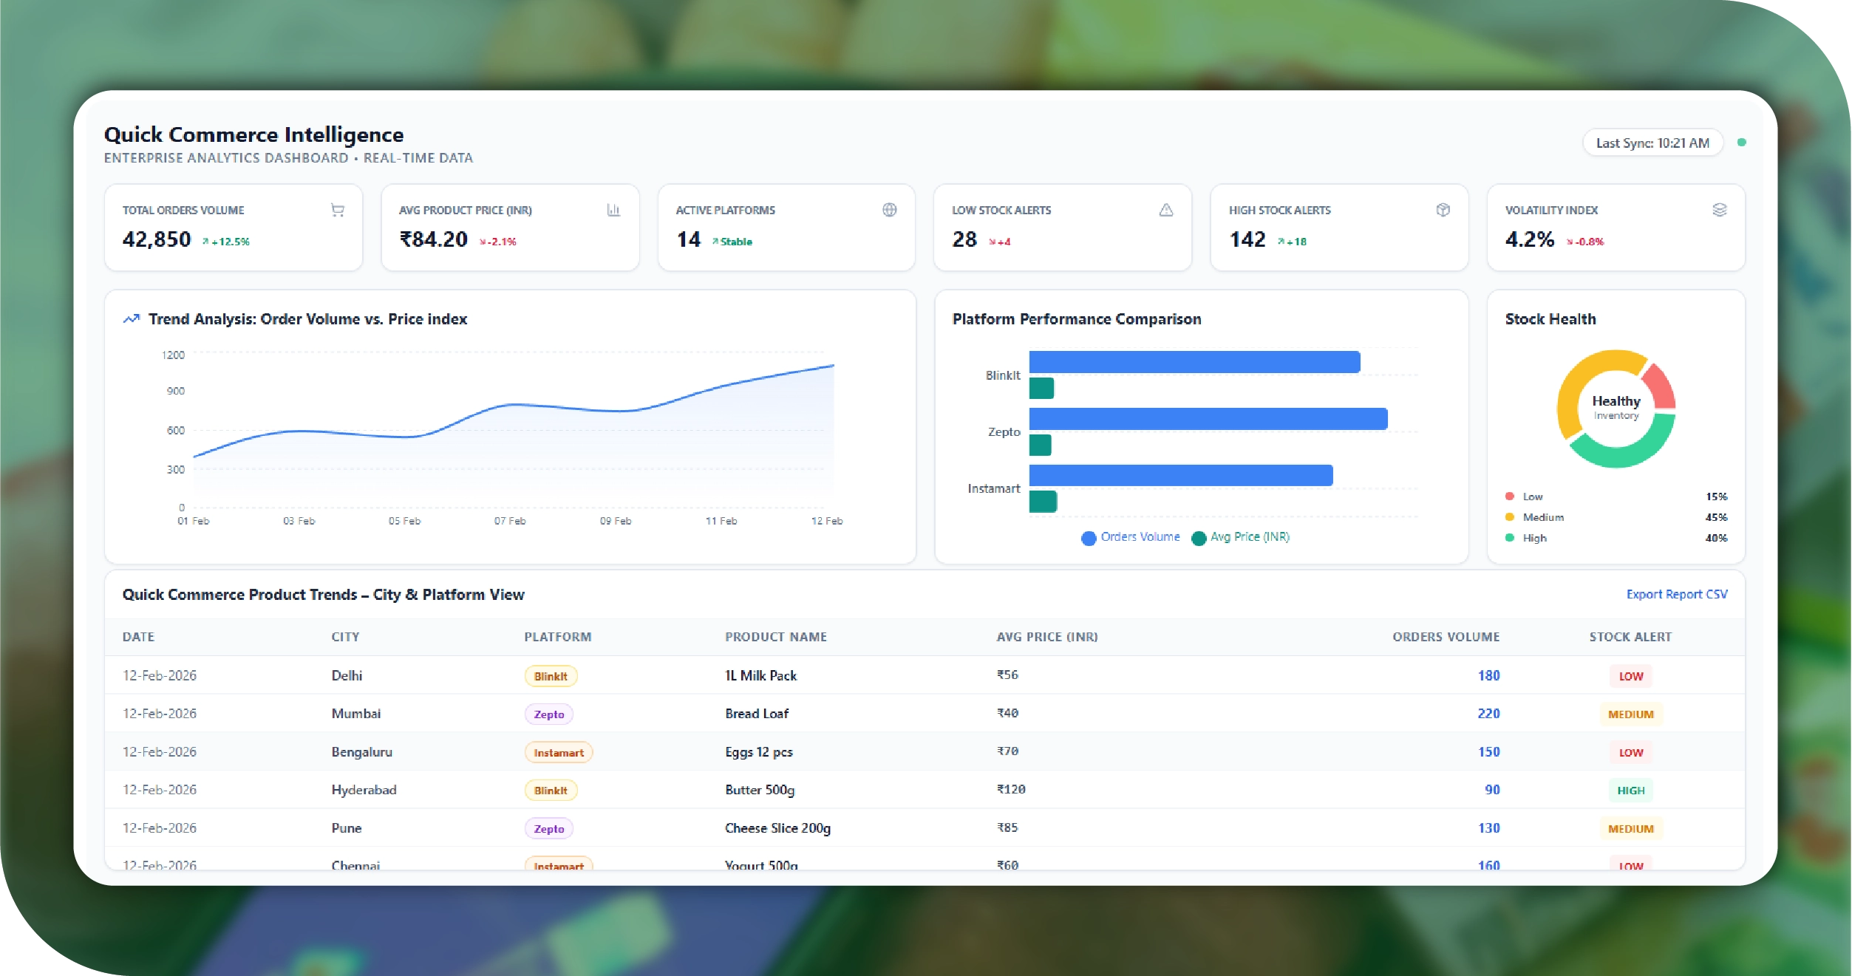The height and width of the screenshot is (976, 1852).
Task: Click the warning triangle icon in Low Stock Alerts
Action: pyautogui.click(x=1166, y=211)
